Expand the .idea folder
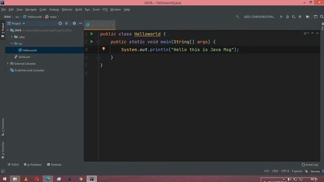The height and width of the screenshot is (182, 324). click(x=12, y=37)
